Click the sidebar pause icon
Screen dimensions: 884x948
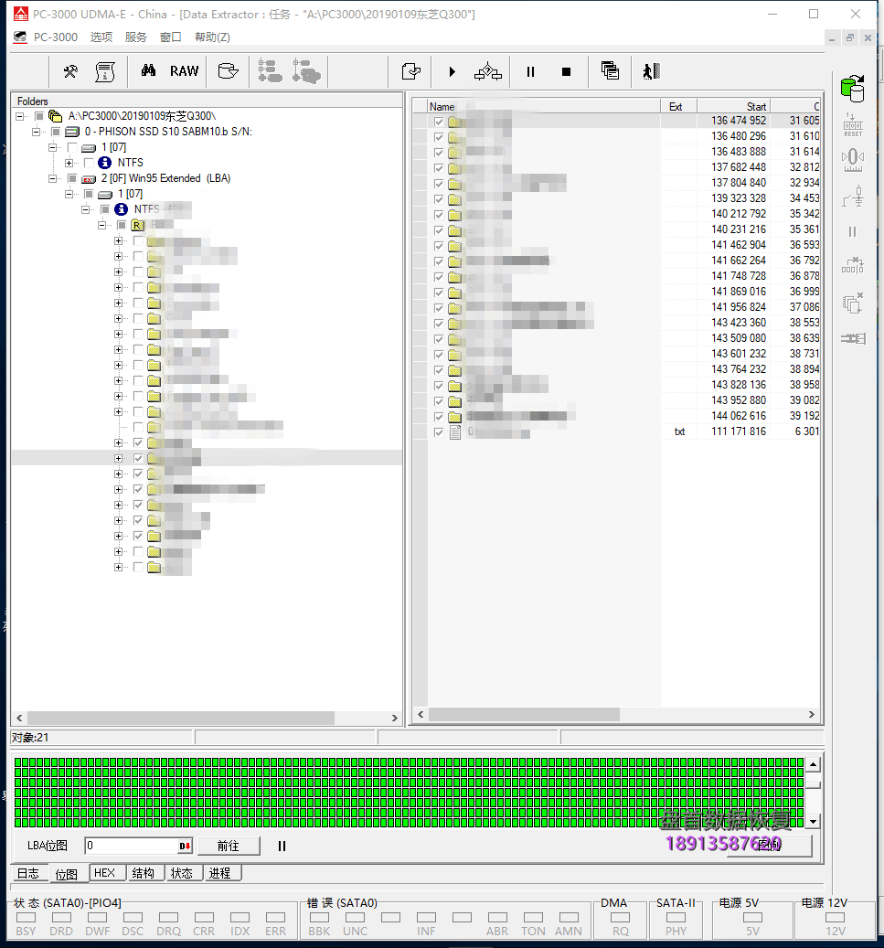coord(853,231)
